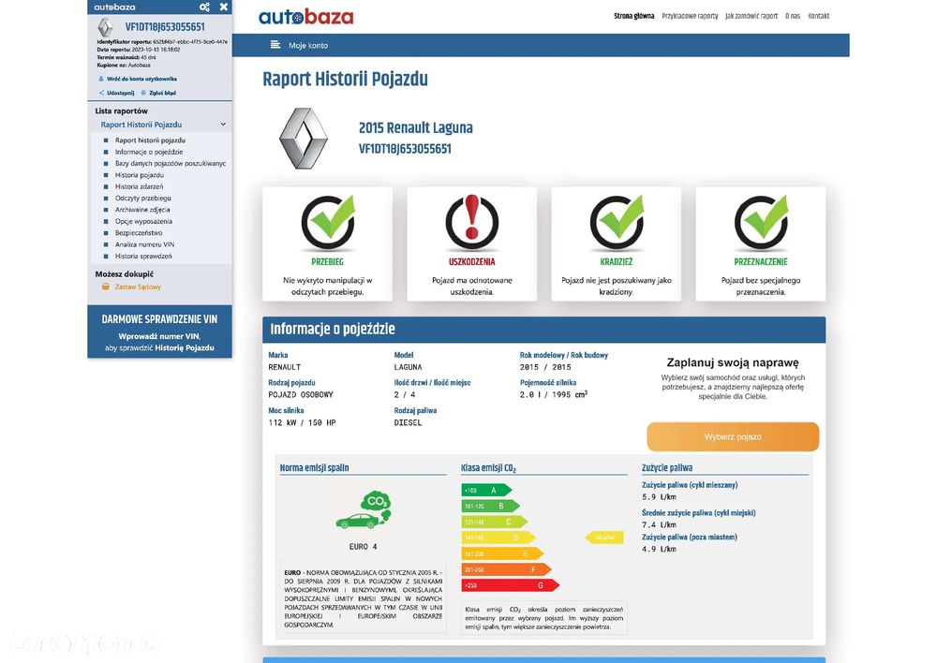
Task: Click the Kradzież green checkmark icon
Action: pyautogui.click(x=617, y=222)
